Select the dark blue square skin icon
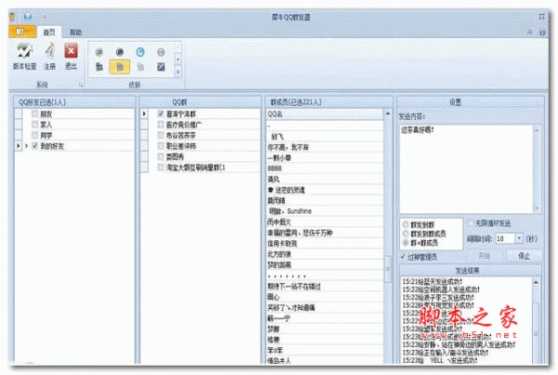Image resolution: width=558 pixels, height=375 pixels. (x=161, y=67)
